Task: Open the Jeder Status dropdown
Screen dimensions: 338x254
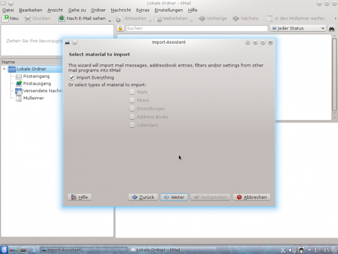Action: click(x=298, y=28)
